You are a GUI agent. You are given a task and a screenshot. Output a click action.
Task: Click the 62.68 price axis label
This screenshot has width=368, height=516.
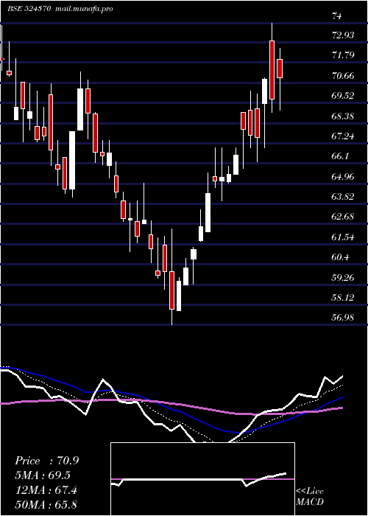(x=343, y=217)
